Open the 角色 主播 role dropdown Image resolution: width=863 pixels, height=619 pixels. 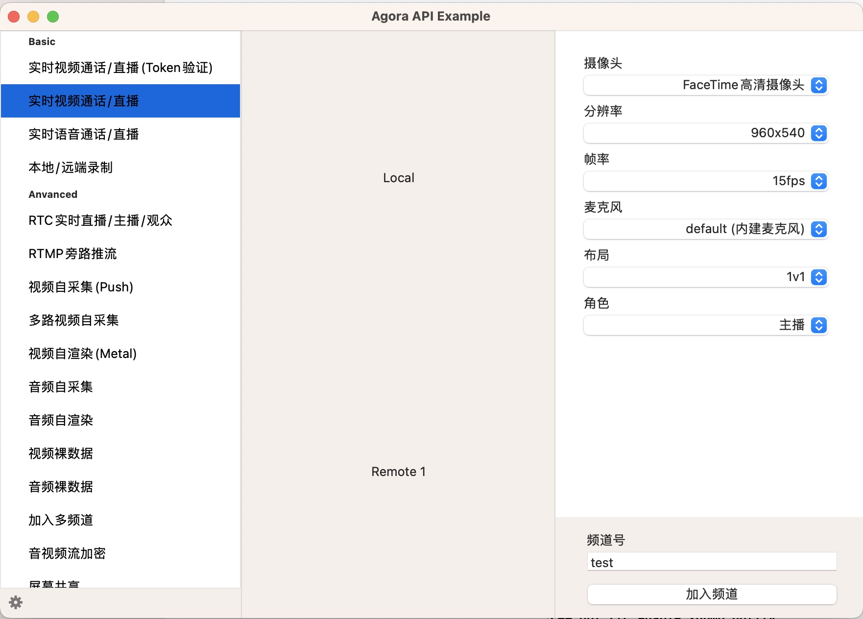coord(705,325)
